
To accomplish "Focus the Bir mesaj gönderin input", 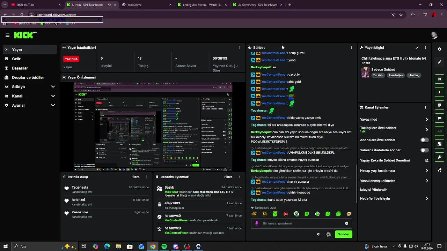I will (x=301, y=223).
